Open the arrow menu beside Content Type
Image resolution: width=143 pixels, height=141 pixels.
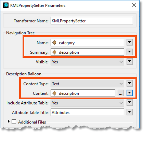[x=130, y=84]
